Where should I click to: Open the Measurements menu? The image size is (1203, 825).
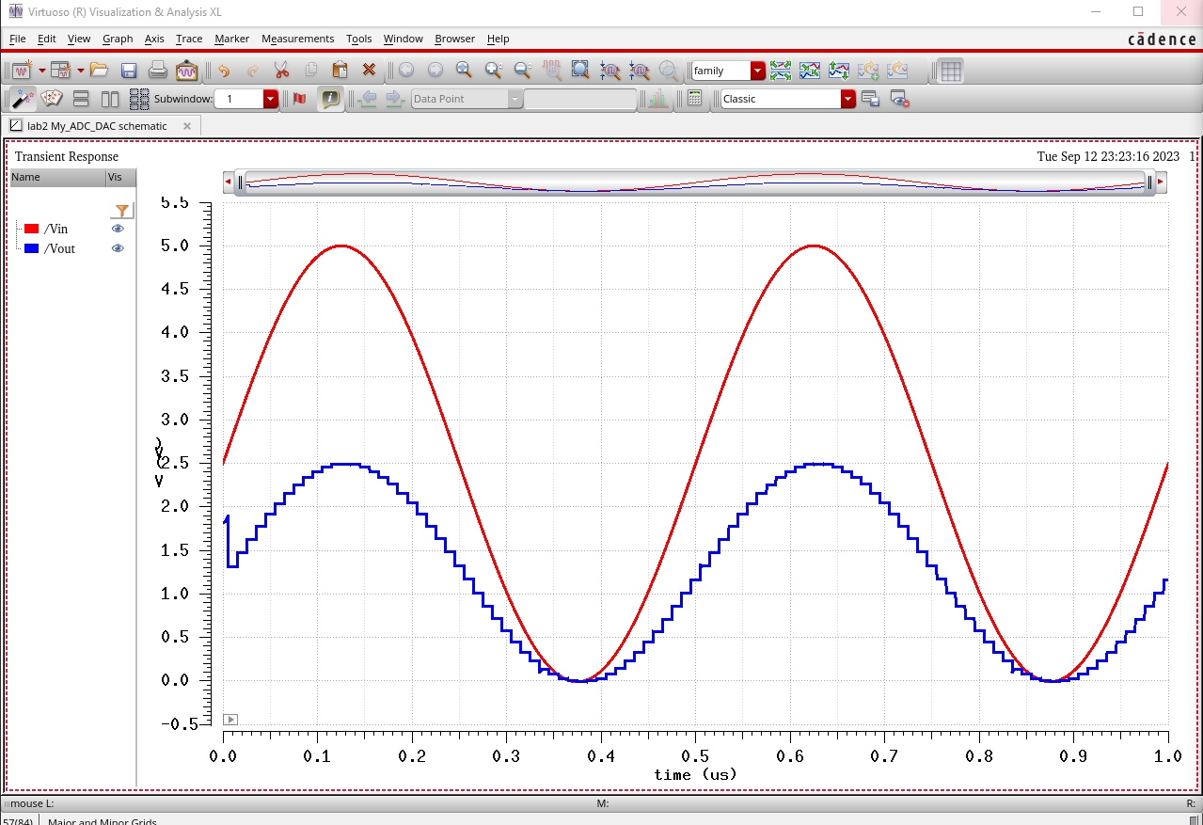[297, 39]
